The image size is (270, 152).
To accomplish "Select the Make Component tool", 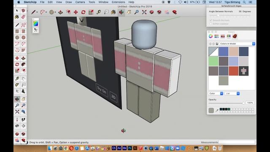I will [24, 11].
